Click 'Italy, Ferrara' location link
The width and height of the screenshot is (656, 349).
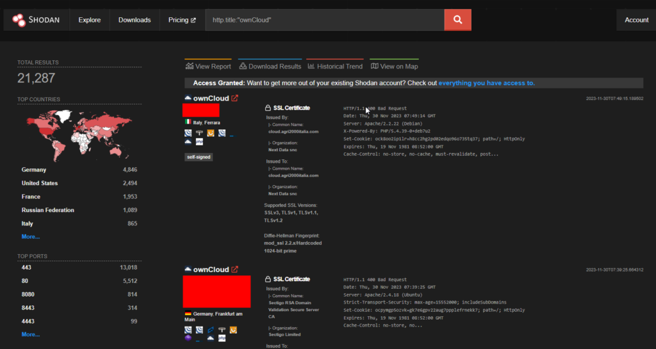click(206, 122)
